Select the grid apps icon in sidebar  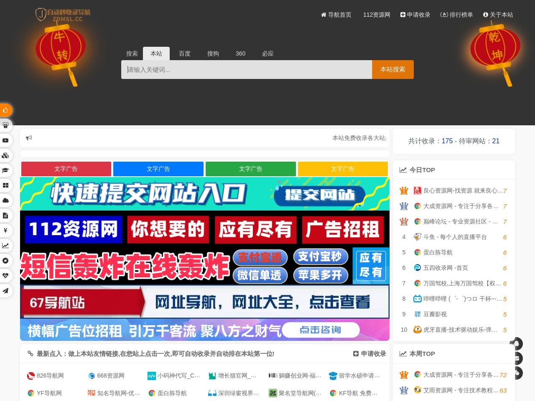(6, 185)
